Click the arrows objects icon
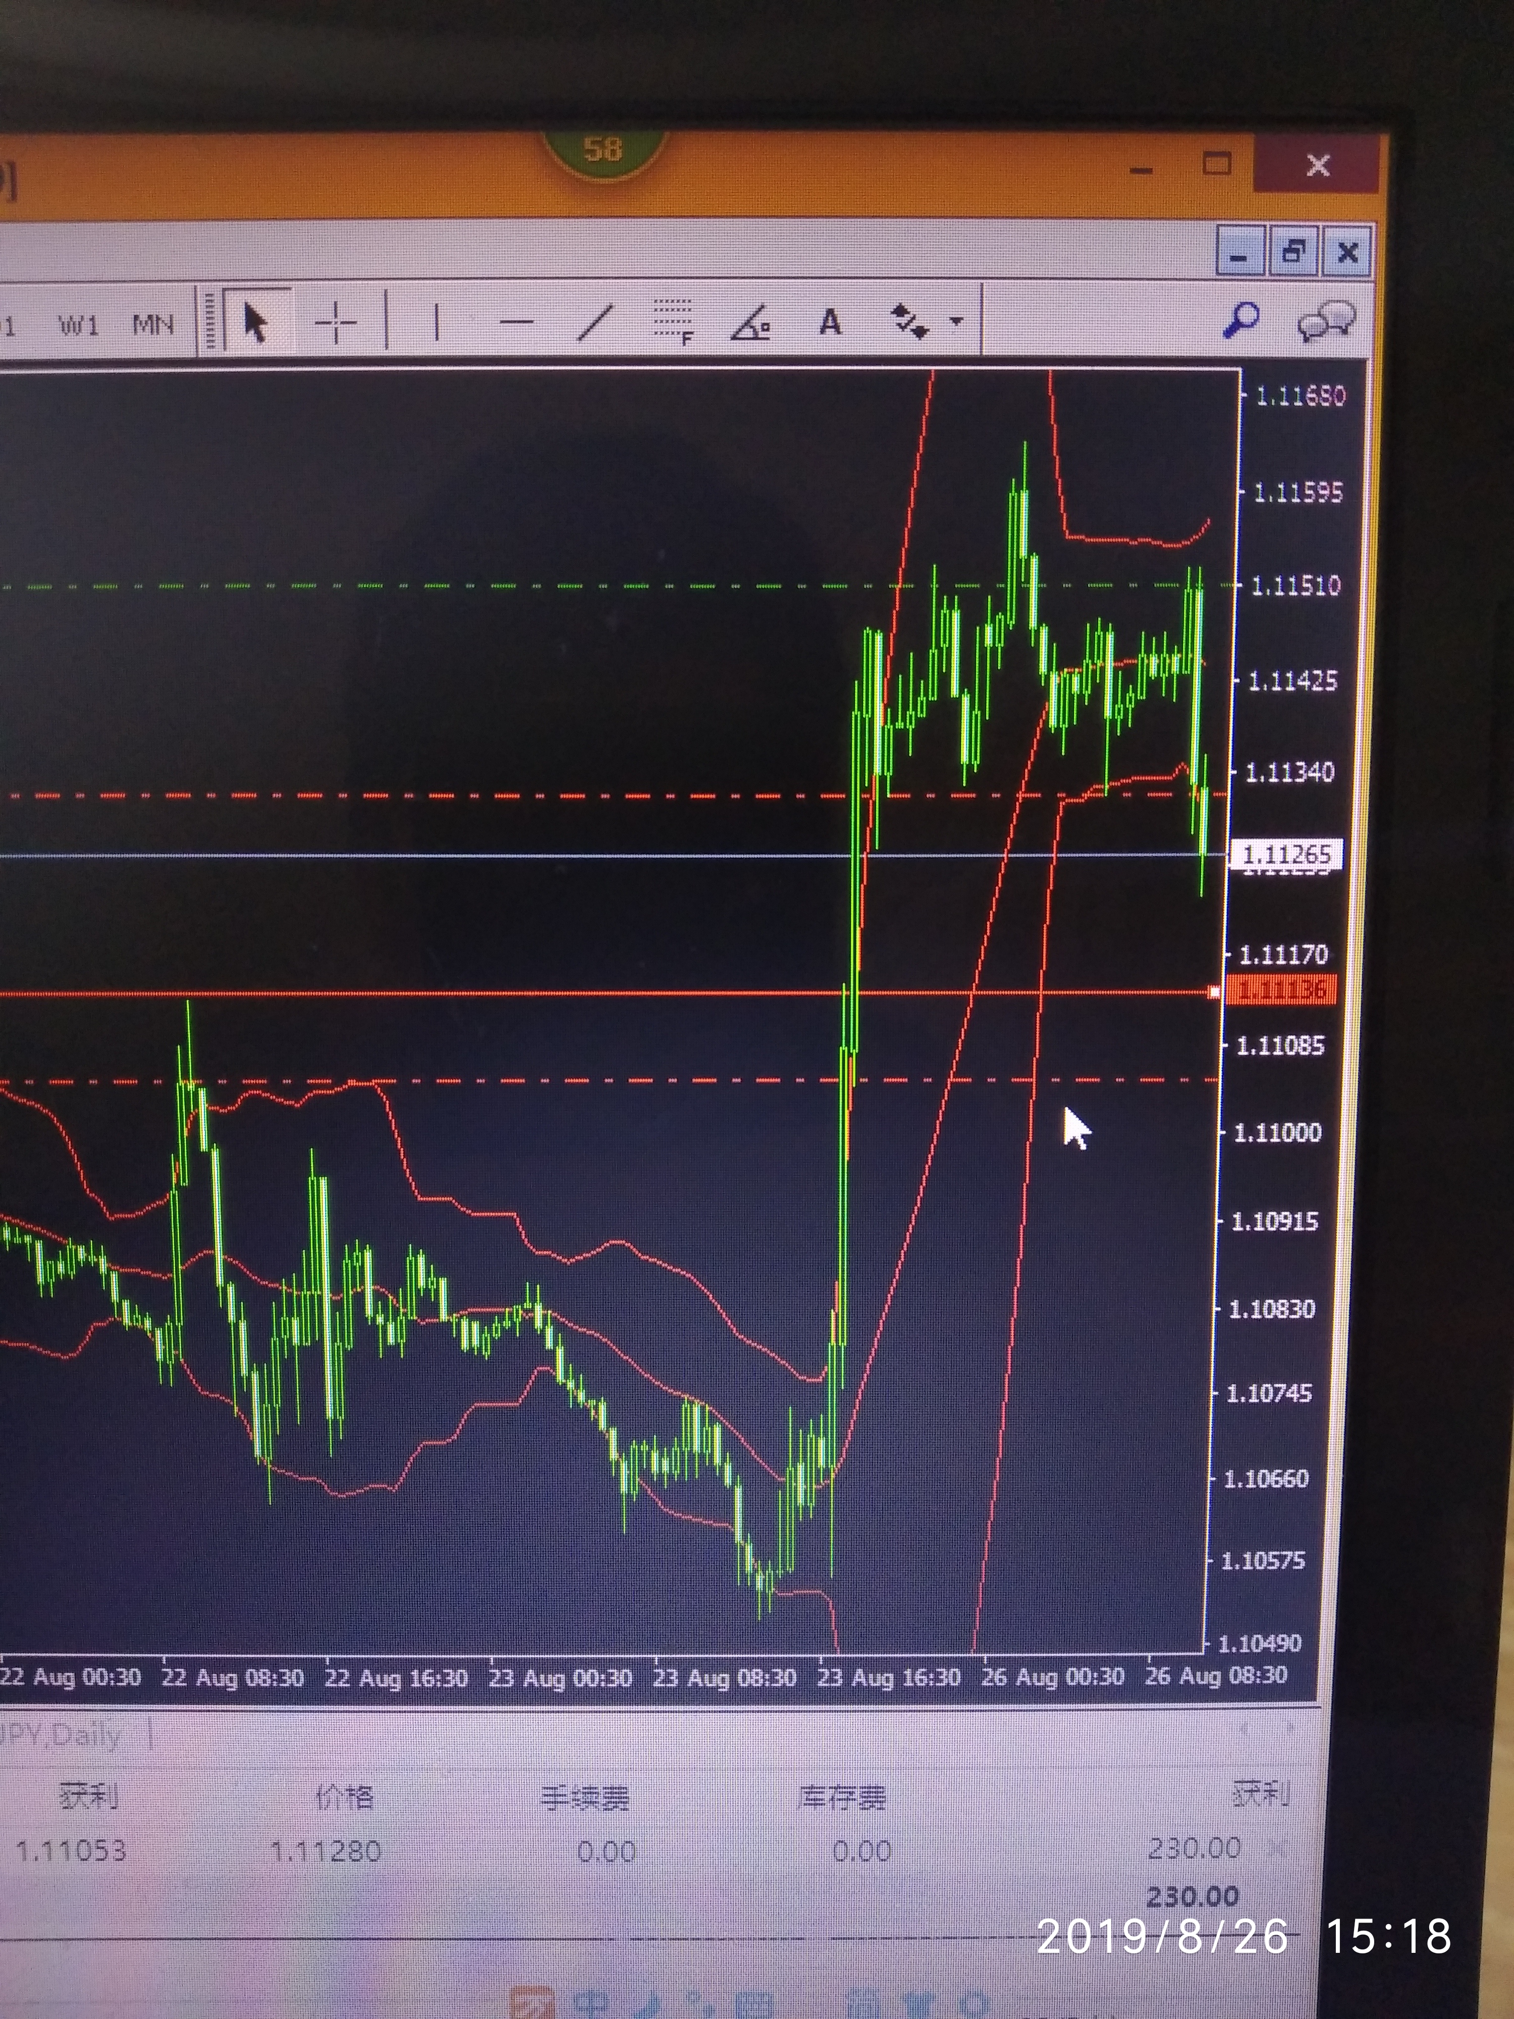This screenshot has height=2019, width=1514. click(910, 322)
